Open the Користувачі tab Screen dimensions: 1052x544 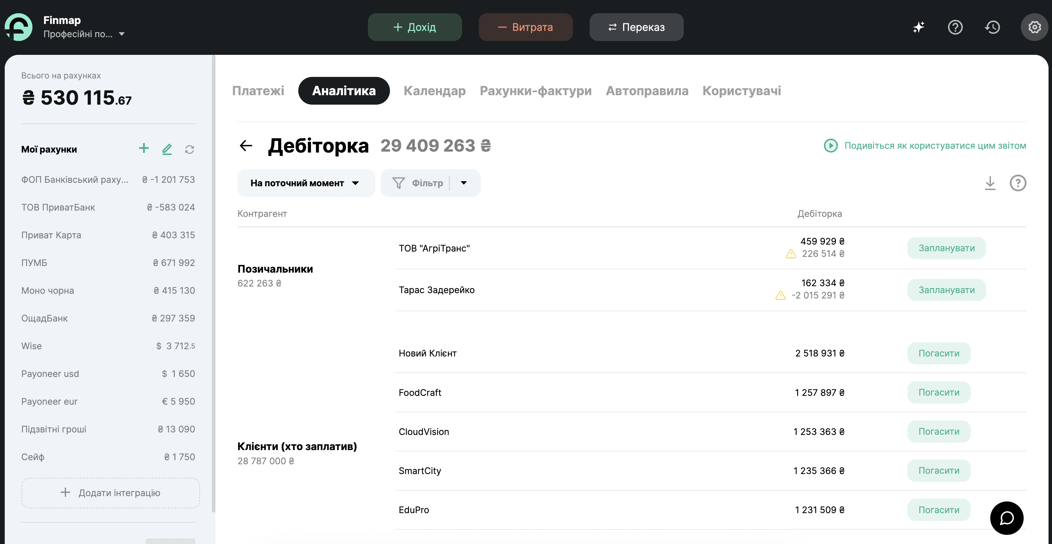[x=742, y=91]
